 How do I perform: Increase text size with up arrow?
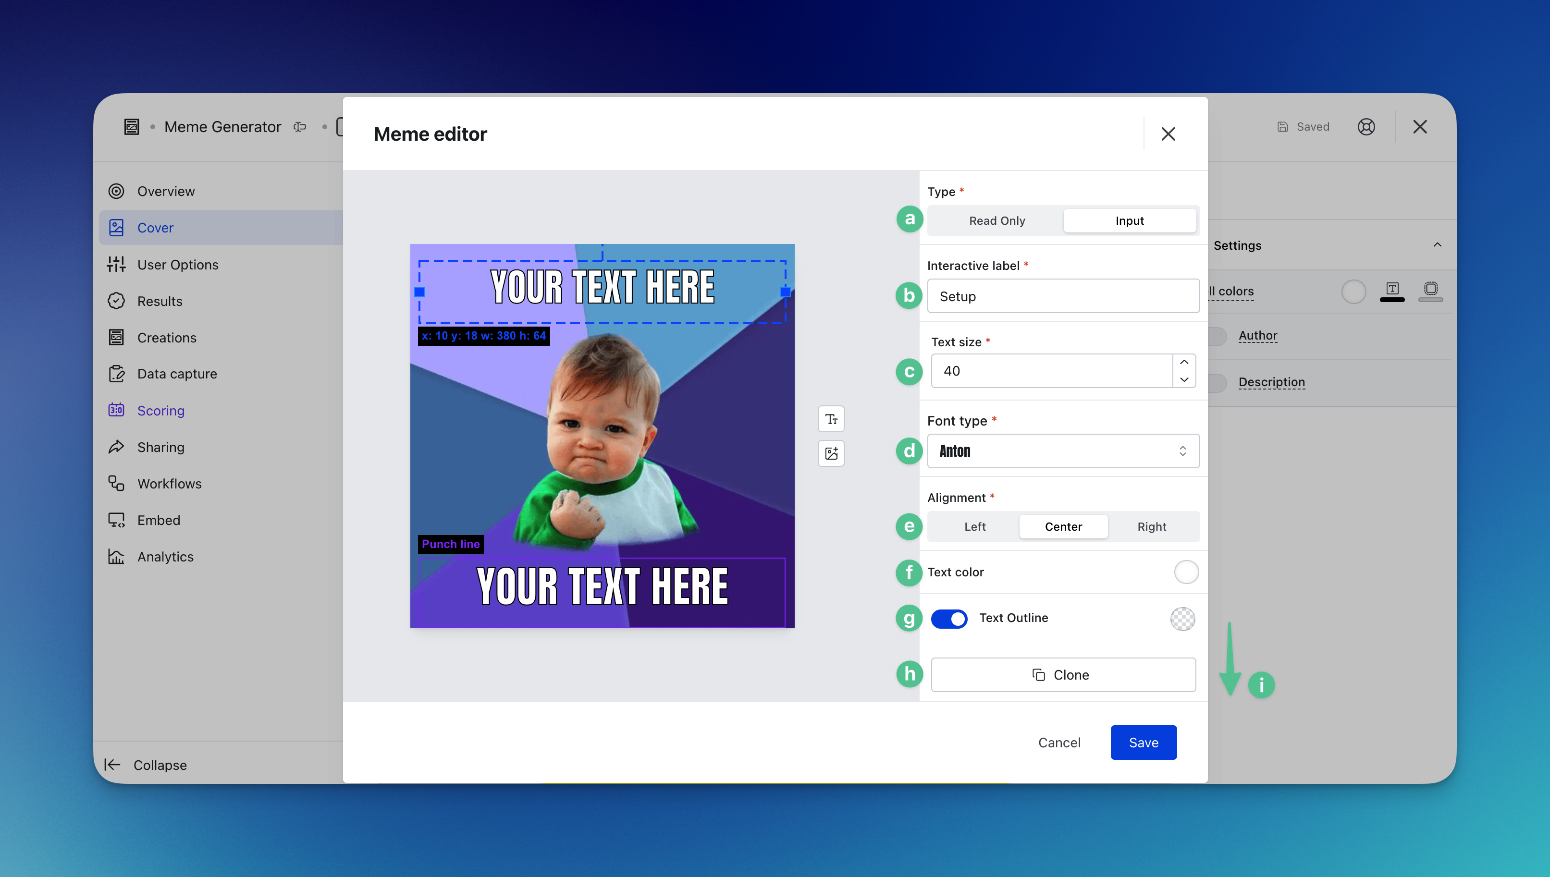(1184, 362)
